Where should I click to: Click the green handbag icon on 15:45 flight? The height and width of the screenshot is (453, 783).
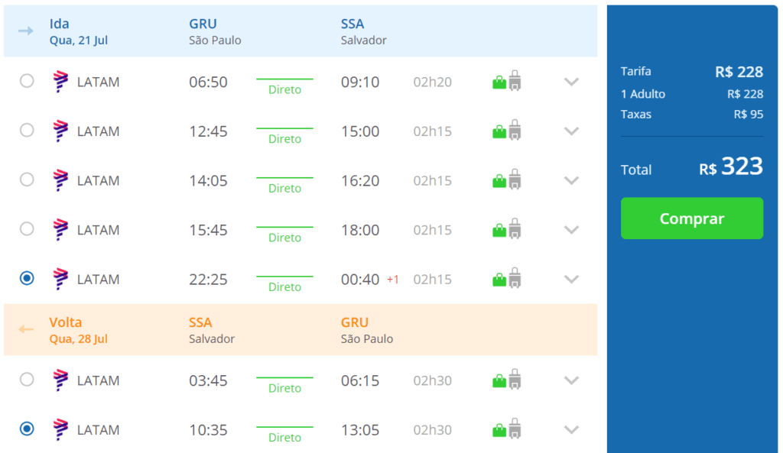tap(499, 231)
